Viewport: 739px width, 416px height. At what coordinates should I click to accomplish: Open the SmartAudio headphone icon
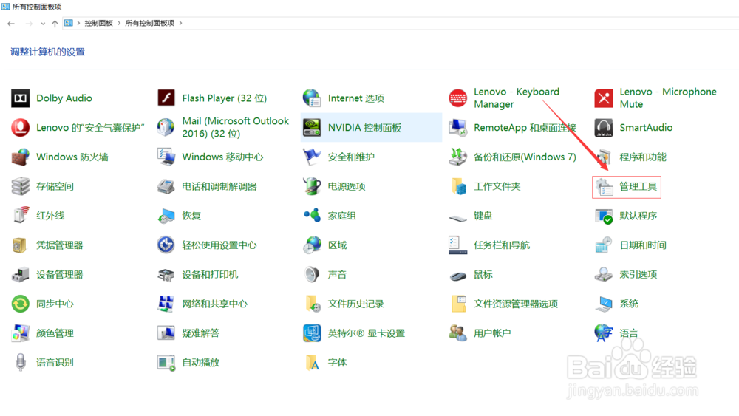[x=604, y=128]
